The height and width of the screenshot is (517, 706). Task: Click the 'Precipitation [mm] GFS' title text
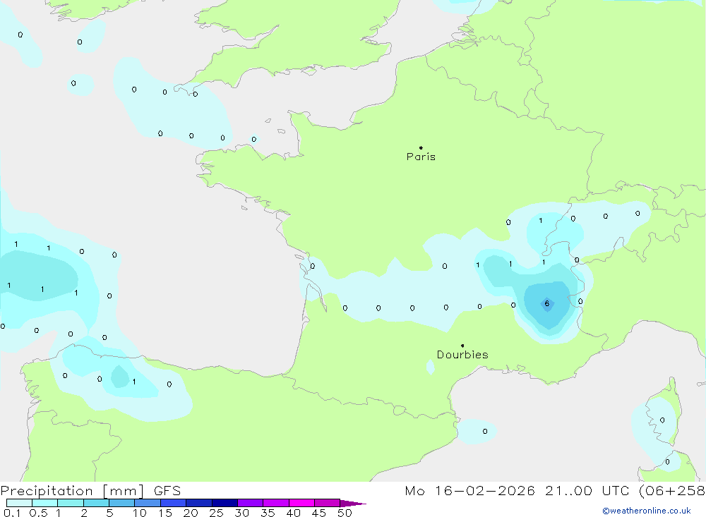click(90, 490)
